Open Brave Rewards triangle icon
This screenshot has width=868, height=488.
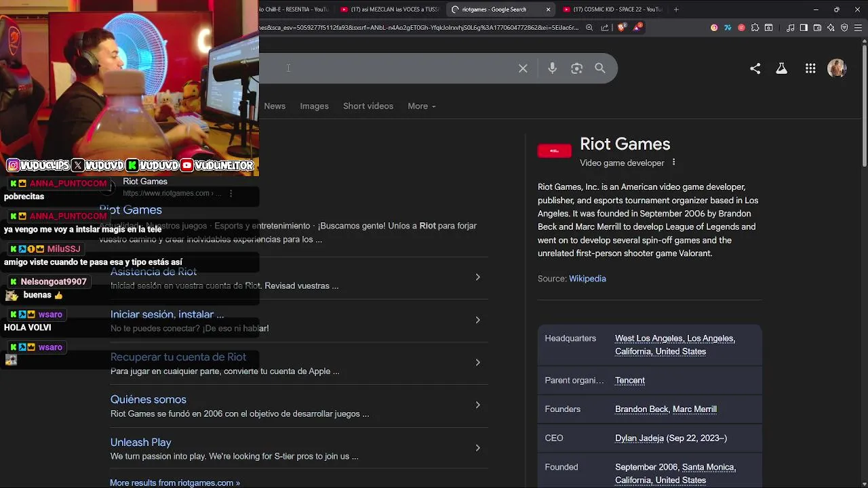point(637,28)
